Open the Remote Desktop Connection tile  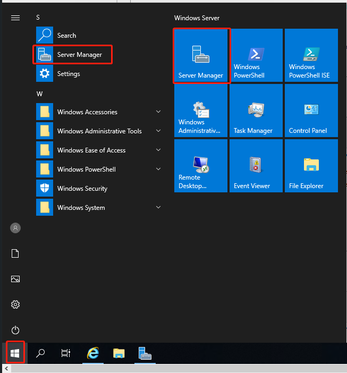201,166
